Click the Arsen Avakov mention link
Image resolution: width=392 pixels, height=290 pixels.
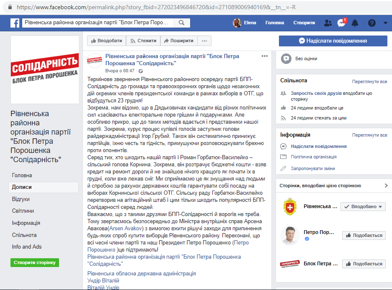(x=126, y=229)
